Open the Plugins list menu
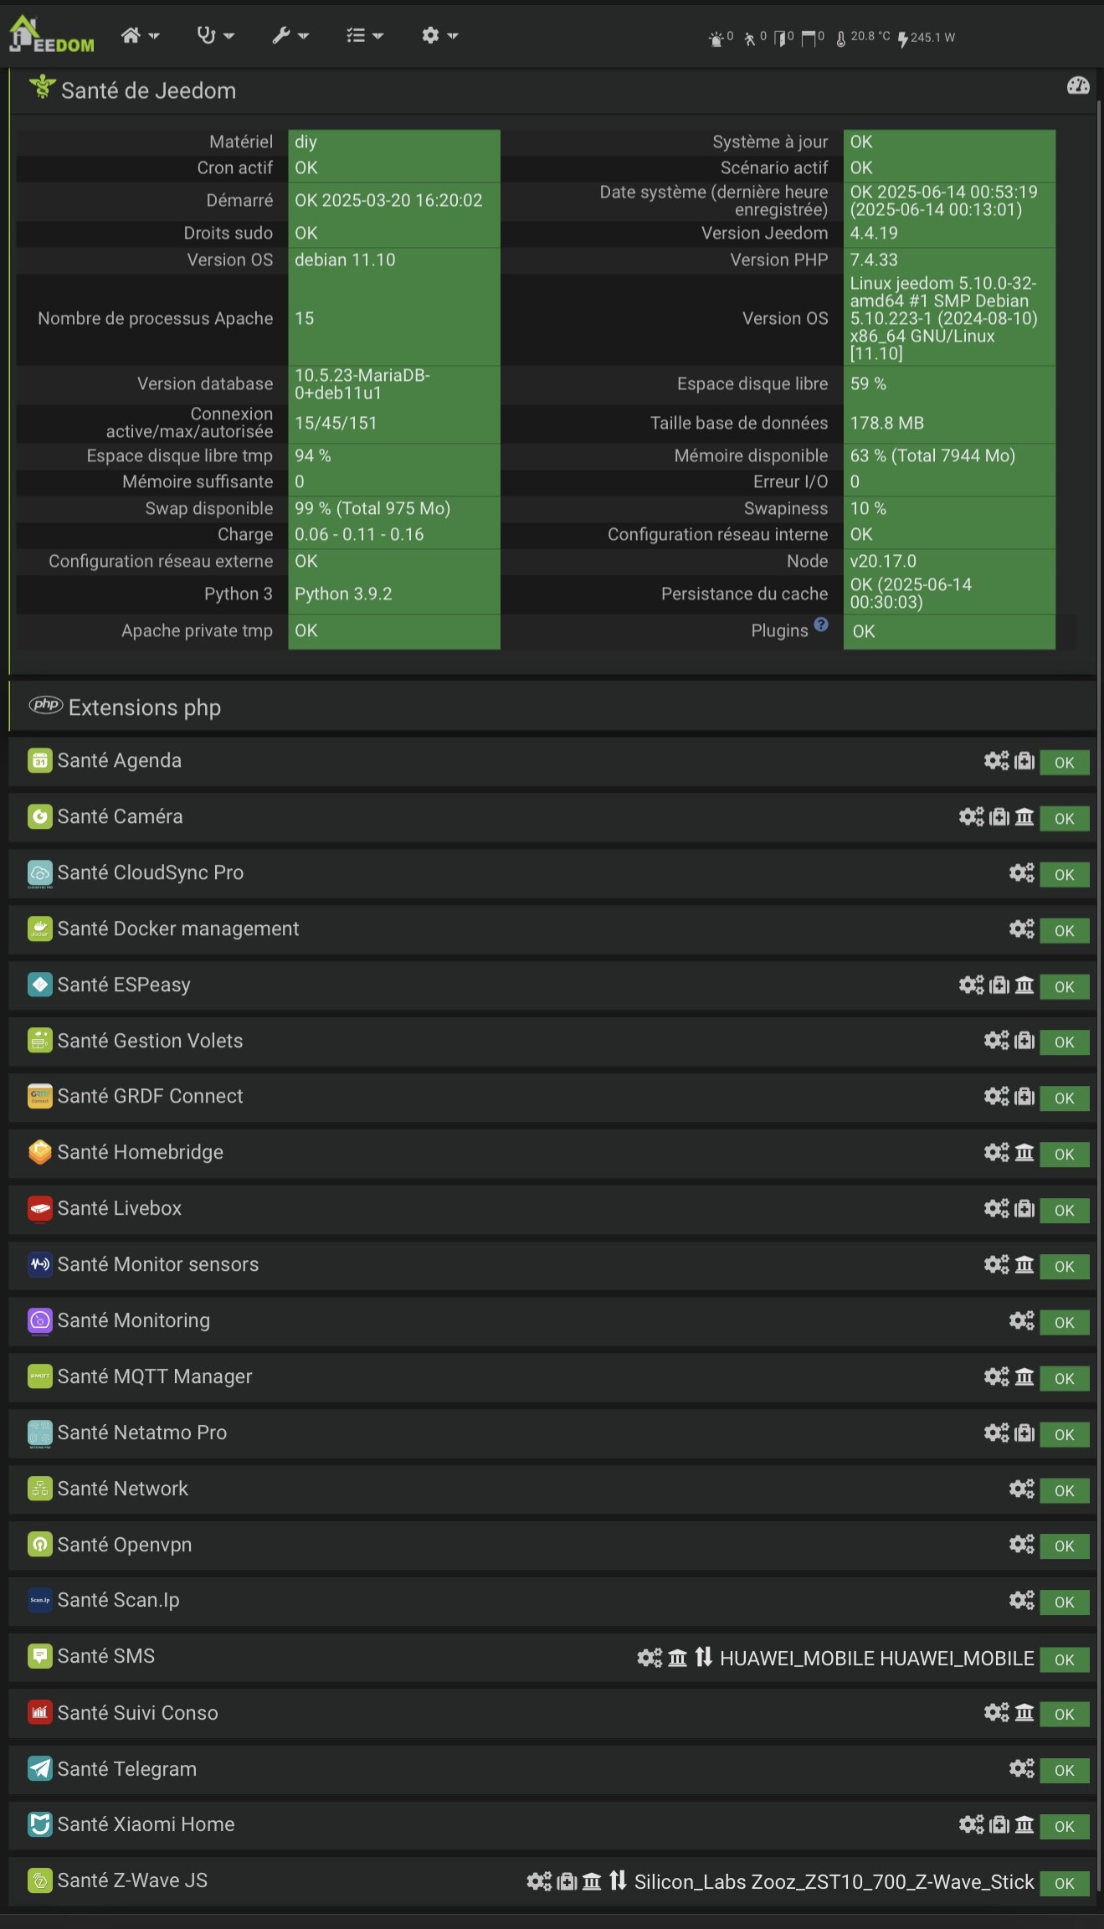The width and height of the screenshot is (1104, 1929). tap(364, 35)
